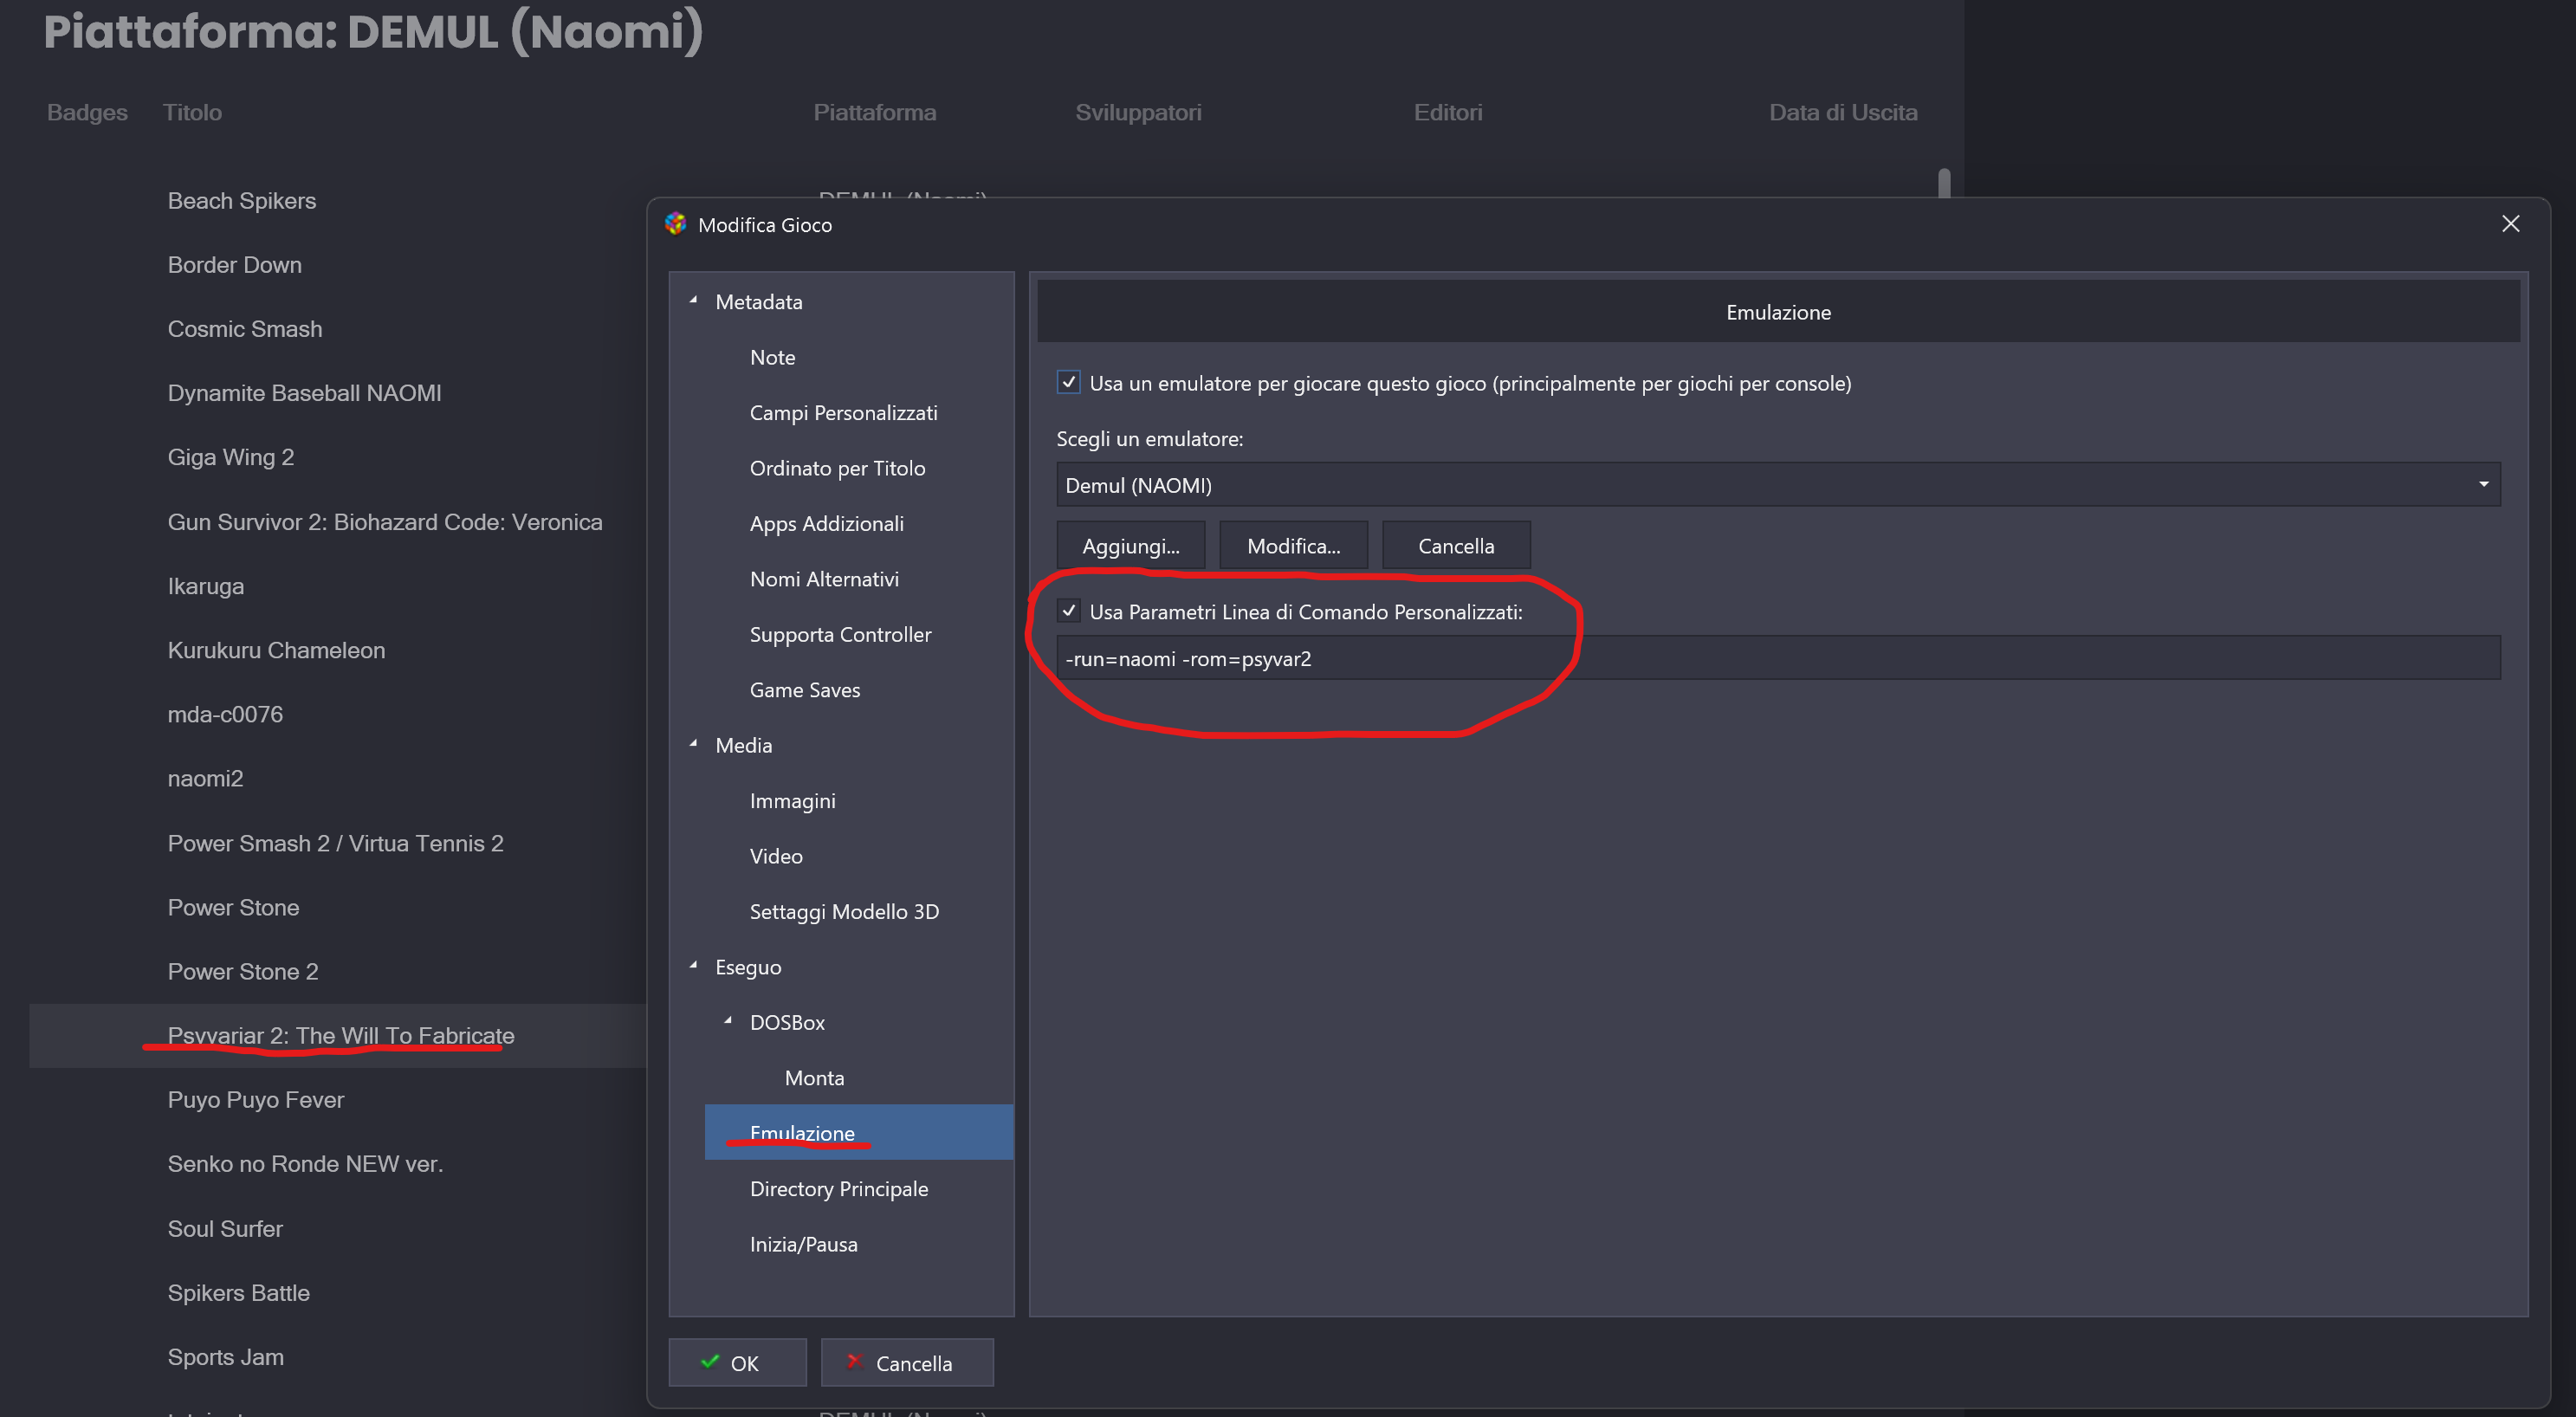
Task: Click the game list vertical scrollbar
Action: click(1944, 183)
